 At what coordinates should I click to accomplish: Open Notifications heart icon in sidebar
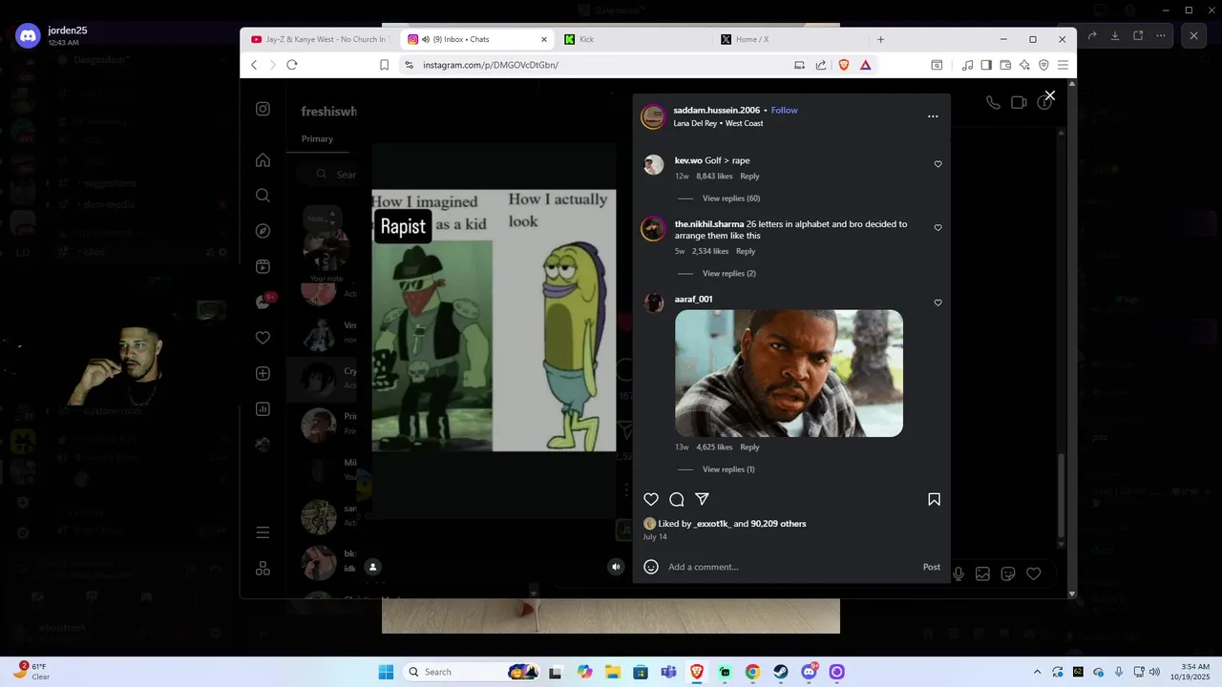[263, 338]
